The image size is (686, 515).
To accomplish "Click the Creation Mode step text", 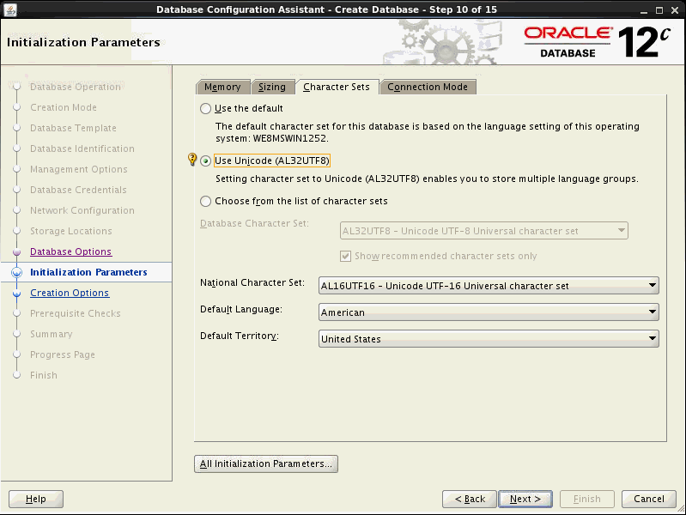I will (x=64, y=107).
